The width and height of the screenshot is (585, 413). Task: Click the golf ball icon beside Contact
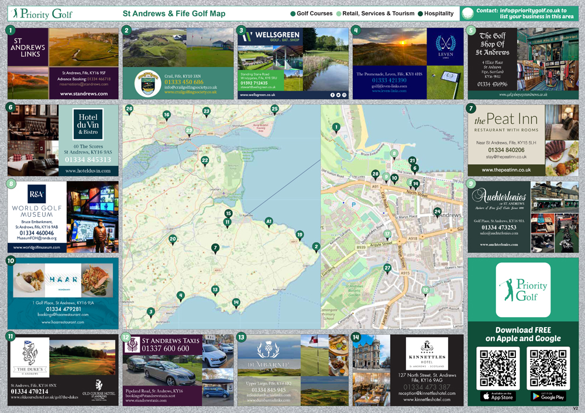click(467, 13)
